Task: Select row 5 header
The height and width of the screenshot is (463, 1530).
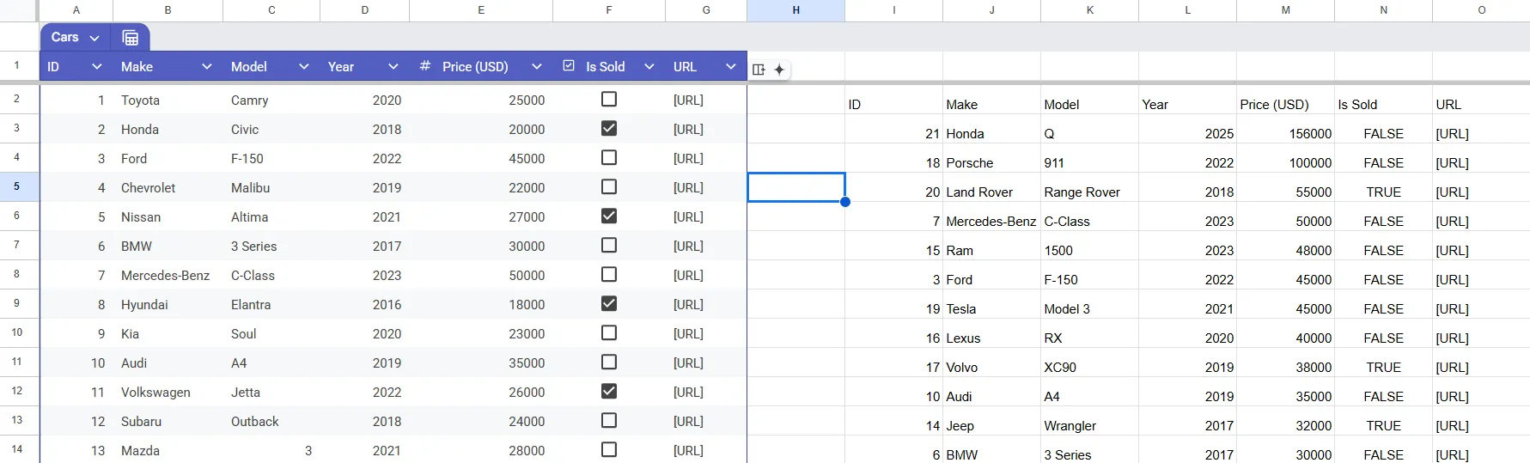Action: pyautogui.click(x=17, y=186)
